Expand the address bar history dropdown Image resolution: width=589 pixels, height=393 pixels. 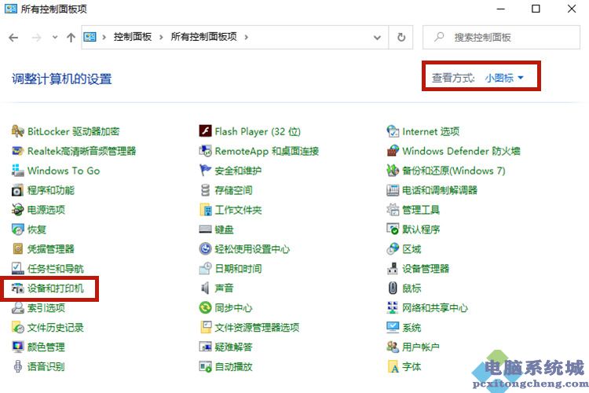[x=377, y=37]
